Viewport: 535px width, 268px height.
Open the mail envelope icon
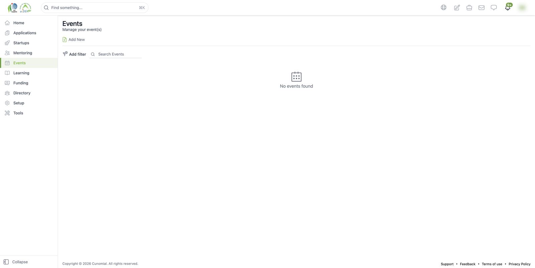[481, 7]
